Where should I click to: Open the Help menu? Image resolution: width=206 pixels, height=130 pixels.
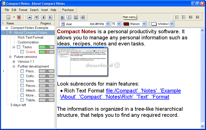point(53,10)
